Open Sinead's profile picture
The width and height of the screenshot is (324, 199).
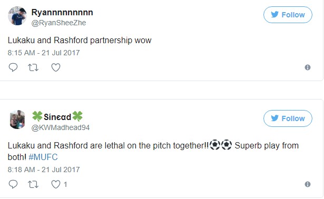(x=17, y=120)
